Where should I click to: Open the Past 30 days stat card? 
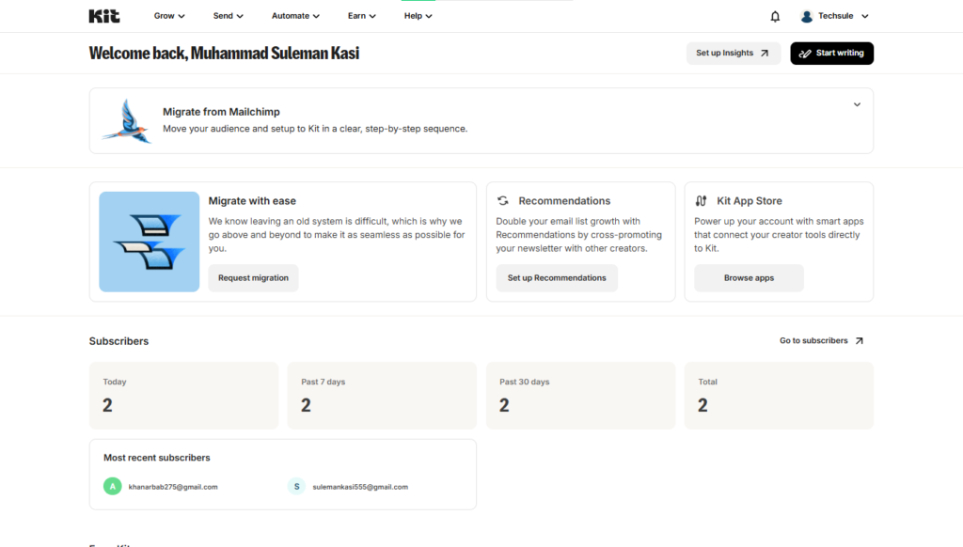pyautogui.click(x=580, y=396)
